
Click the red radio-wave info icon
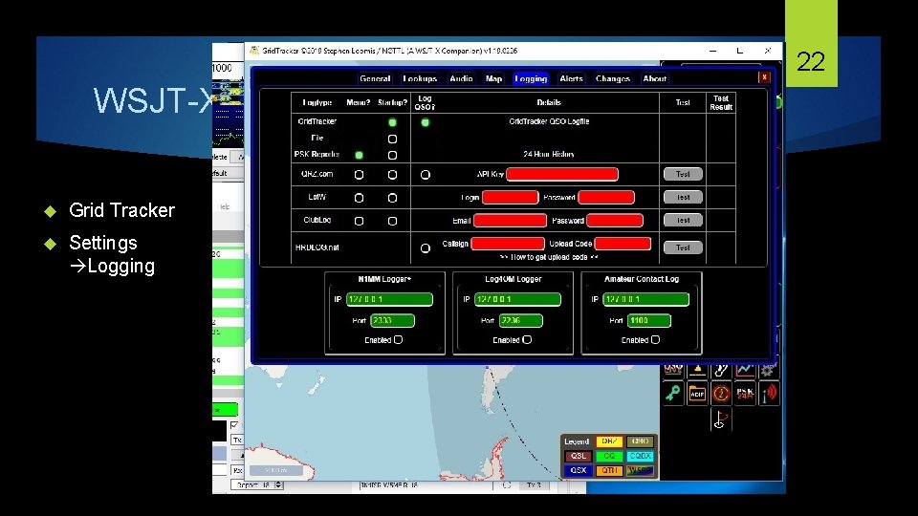[769, 394]
